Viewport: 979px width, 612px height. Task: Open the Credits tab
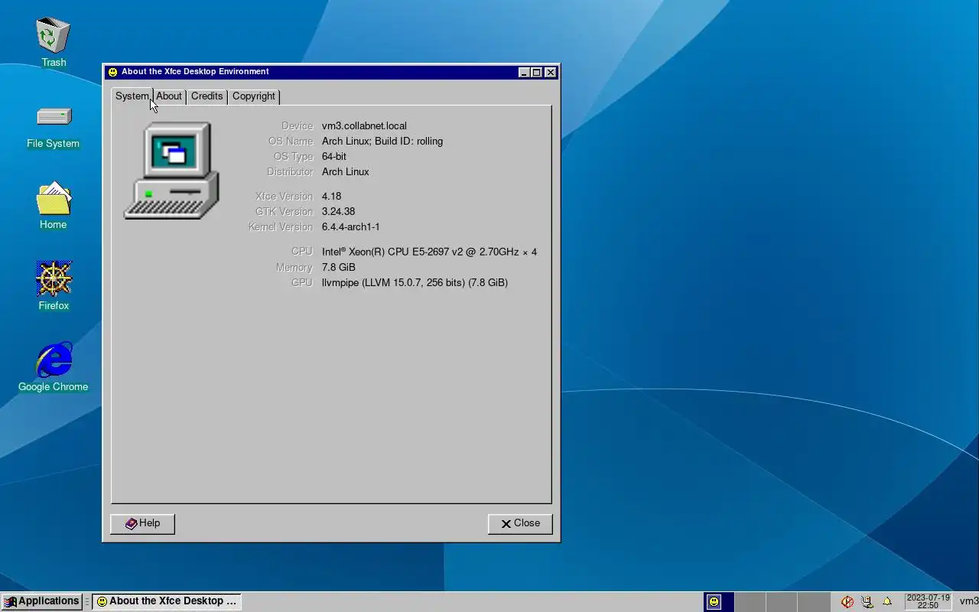(207, 96)
